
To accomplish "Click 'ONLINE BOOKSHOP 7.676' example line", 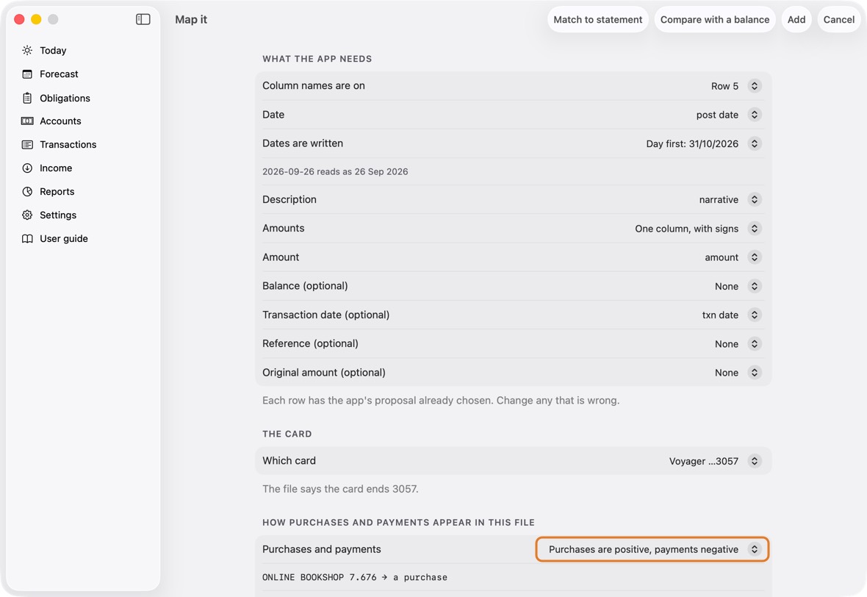I will (x=354, y=577).
